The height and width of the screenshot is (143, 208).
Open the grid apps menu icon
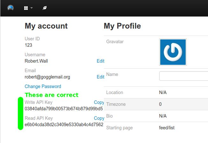pos(26,8)
